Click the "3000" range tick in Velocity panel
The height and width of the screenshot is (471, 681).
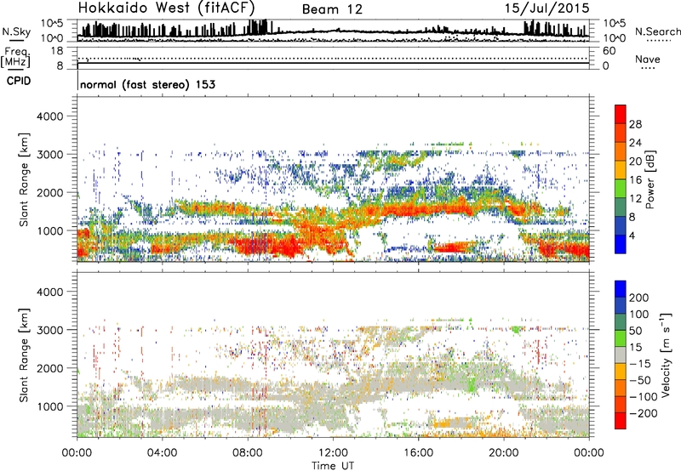click(50, 330)
